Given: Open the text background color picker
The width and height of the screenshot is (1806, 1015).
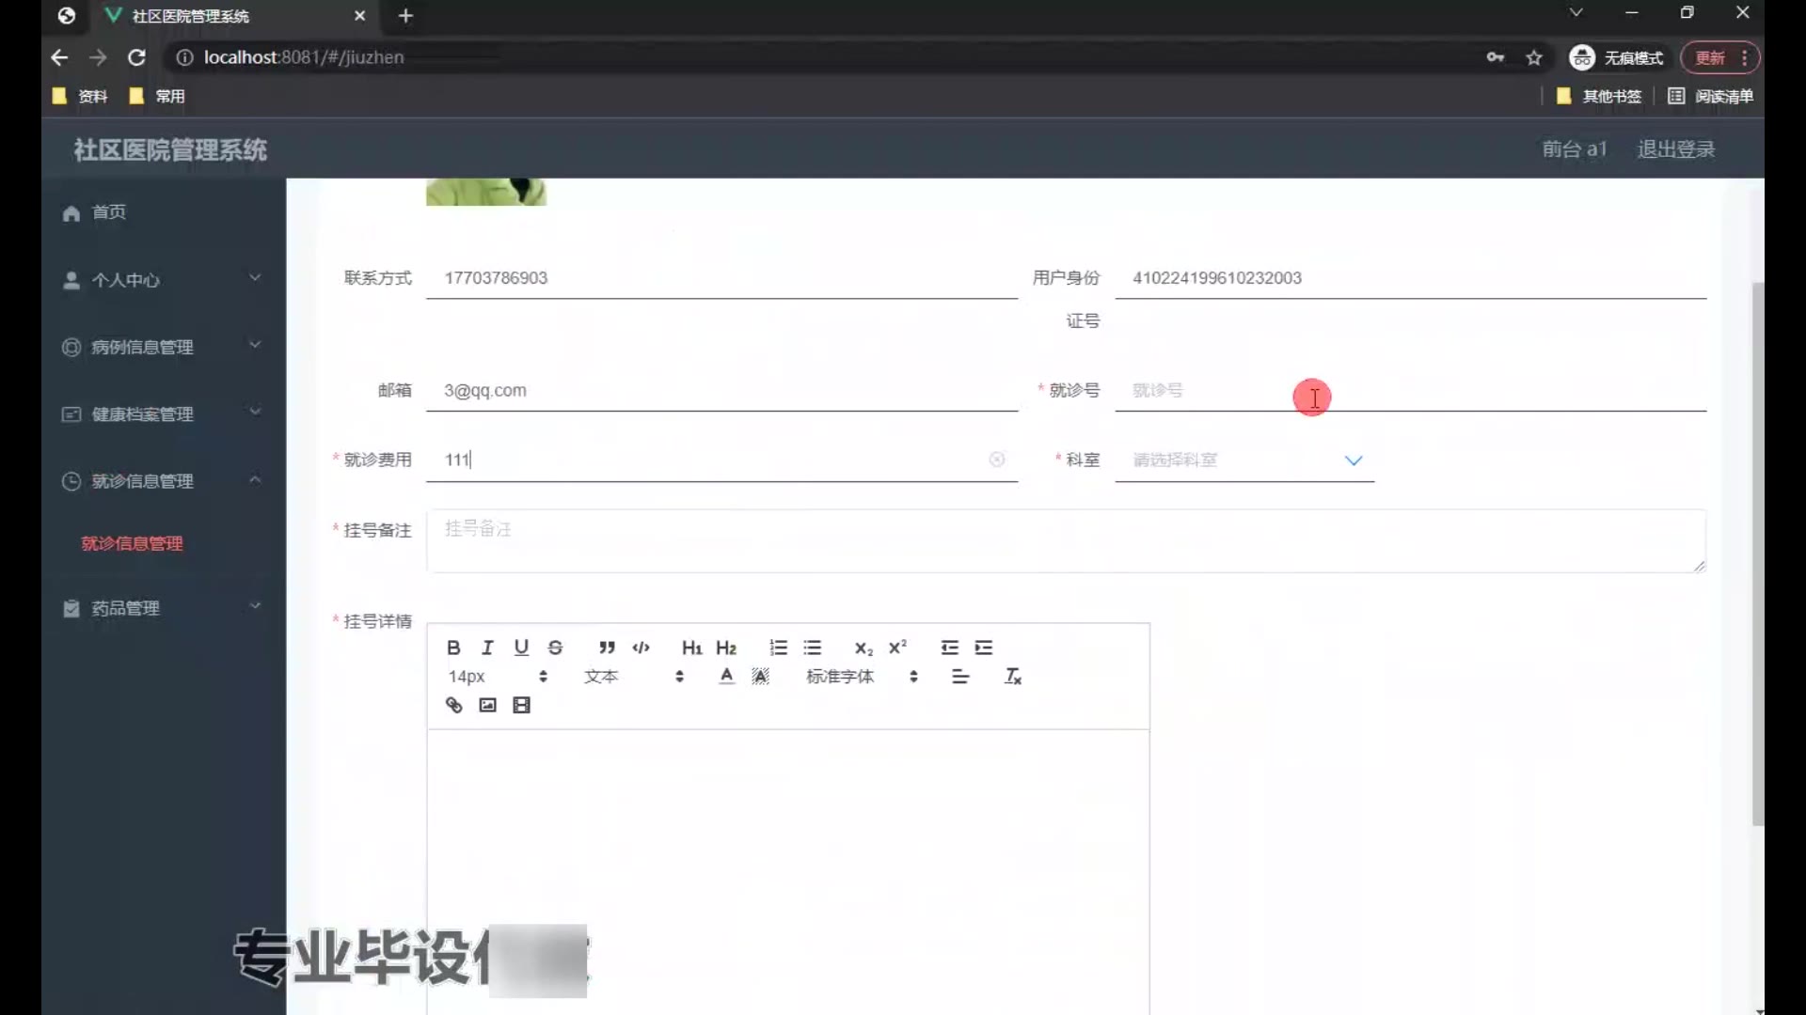Looking at the screenshot, I should point(760,677).
